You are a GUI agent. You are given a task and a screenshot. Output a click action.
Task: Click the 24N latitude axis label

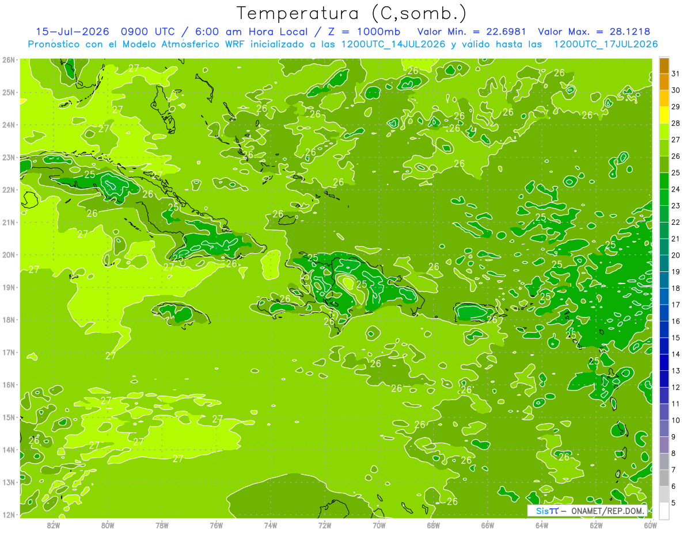coord(8,124)
